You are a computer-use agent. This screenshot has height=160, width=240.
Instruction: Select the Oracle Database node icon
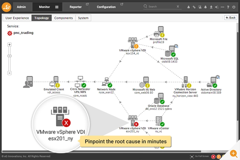(159, 99)
